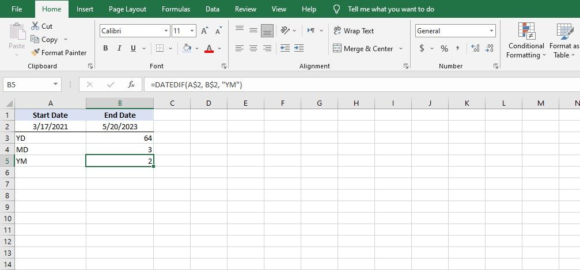Open Font settings dialog launcher

pyautogui.click(x=224, y=66)
